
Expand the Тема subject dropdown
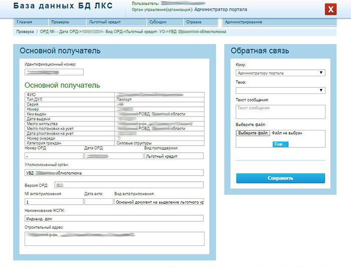[280, 90]
